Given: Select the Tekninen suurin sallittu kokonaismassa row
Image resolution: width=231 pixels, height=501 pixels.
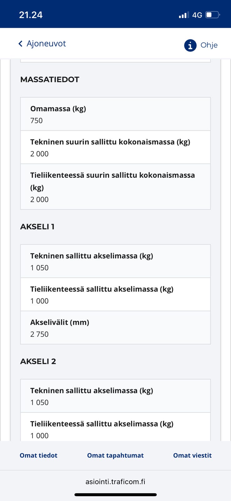Looking at the screenshot, I should coord(115,147).
